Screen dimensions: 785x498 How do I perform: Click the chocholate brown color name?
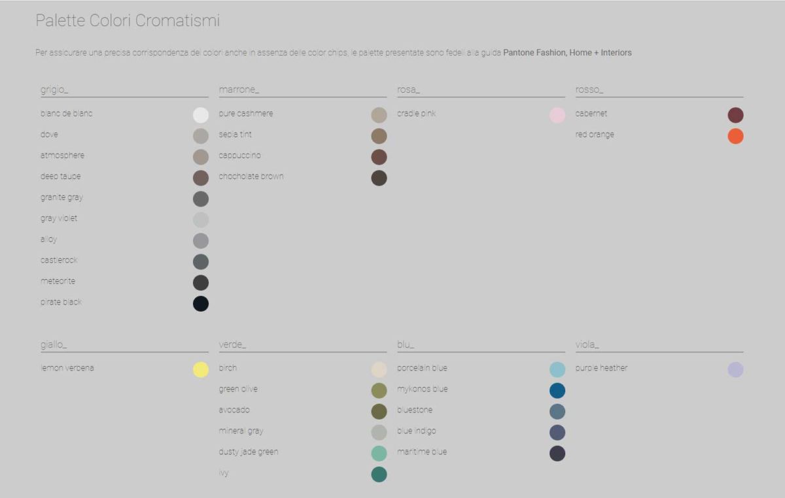pyautogui.click(x=251, y=176)
